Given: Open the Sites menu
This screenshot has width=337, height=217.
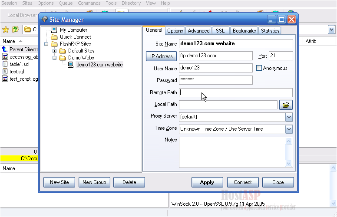Looking at the screenshot, I should click(x=27, y=3).
